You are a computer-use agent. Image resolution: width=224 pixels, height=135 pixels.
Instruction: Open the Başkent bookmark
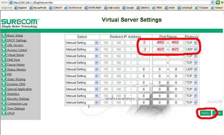pyautogui.click(x=20, y=8)
